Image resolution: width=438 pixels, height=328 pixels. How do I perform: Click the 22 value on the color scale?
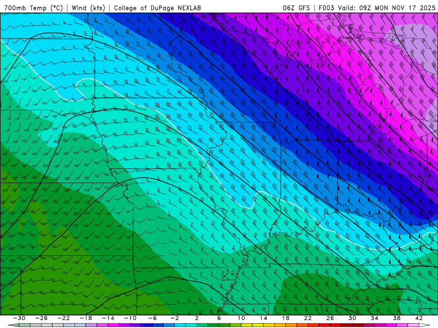(x=308, y=318)
